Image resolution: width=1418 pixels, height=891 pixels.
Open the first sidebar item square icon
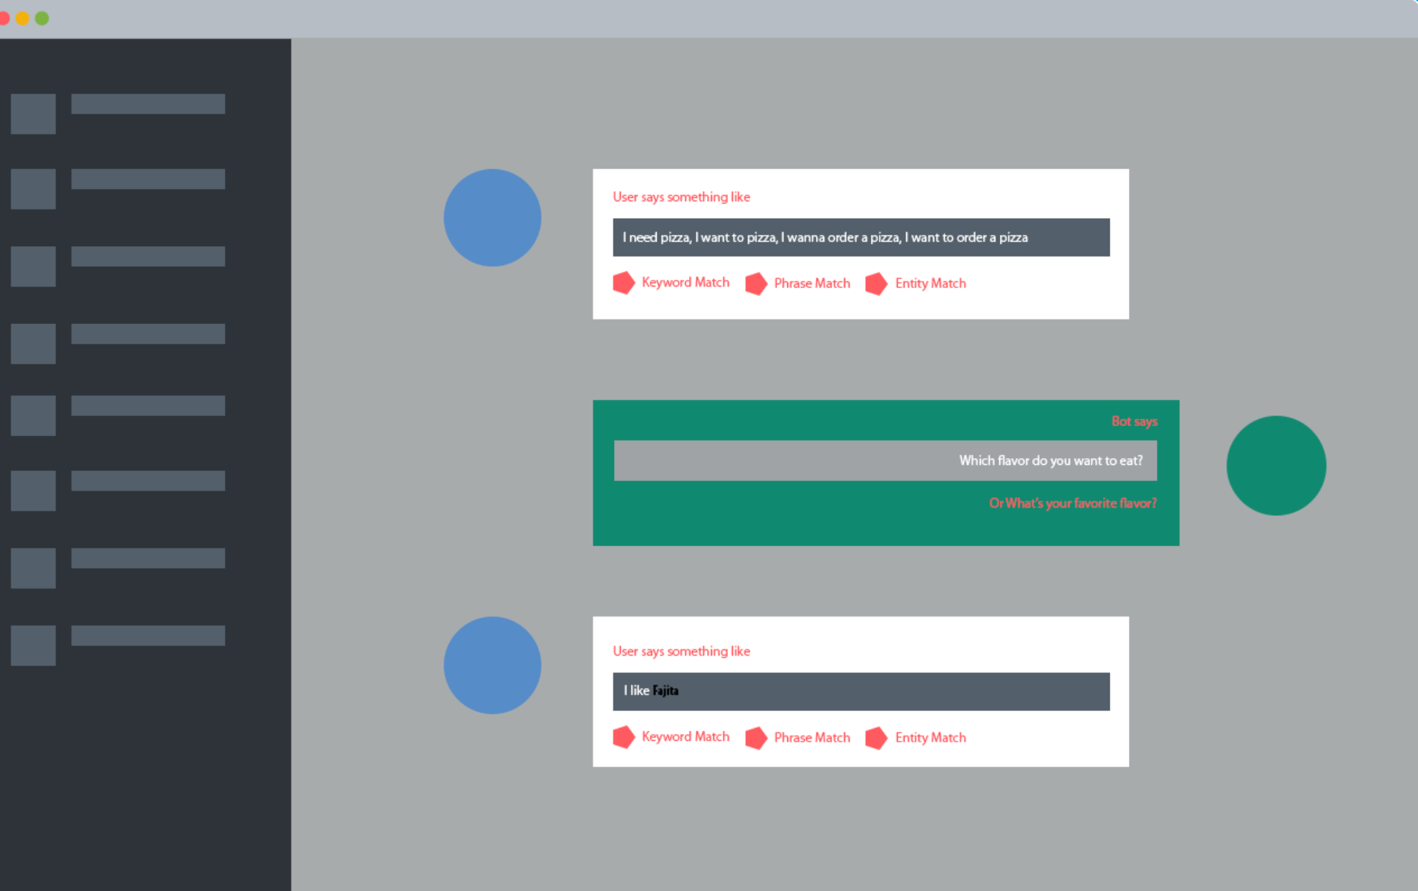[x=34, y=114]
